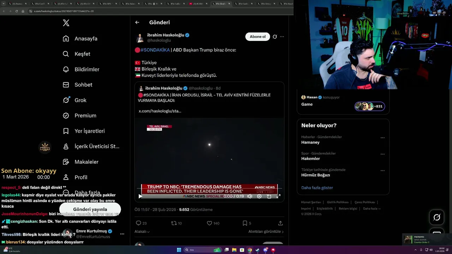Image resolution: width=452 pixels, height=254 pixels.
Task: Open the account menu dots by Emre Kurtulmuş
Action: click(122, 234)
